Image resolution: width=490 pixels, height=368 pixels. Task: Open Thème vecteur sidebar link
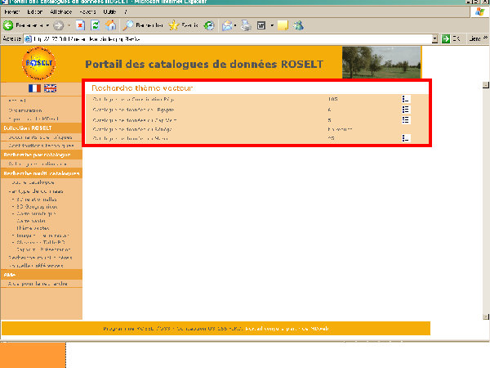(x=33, y=228)
